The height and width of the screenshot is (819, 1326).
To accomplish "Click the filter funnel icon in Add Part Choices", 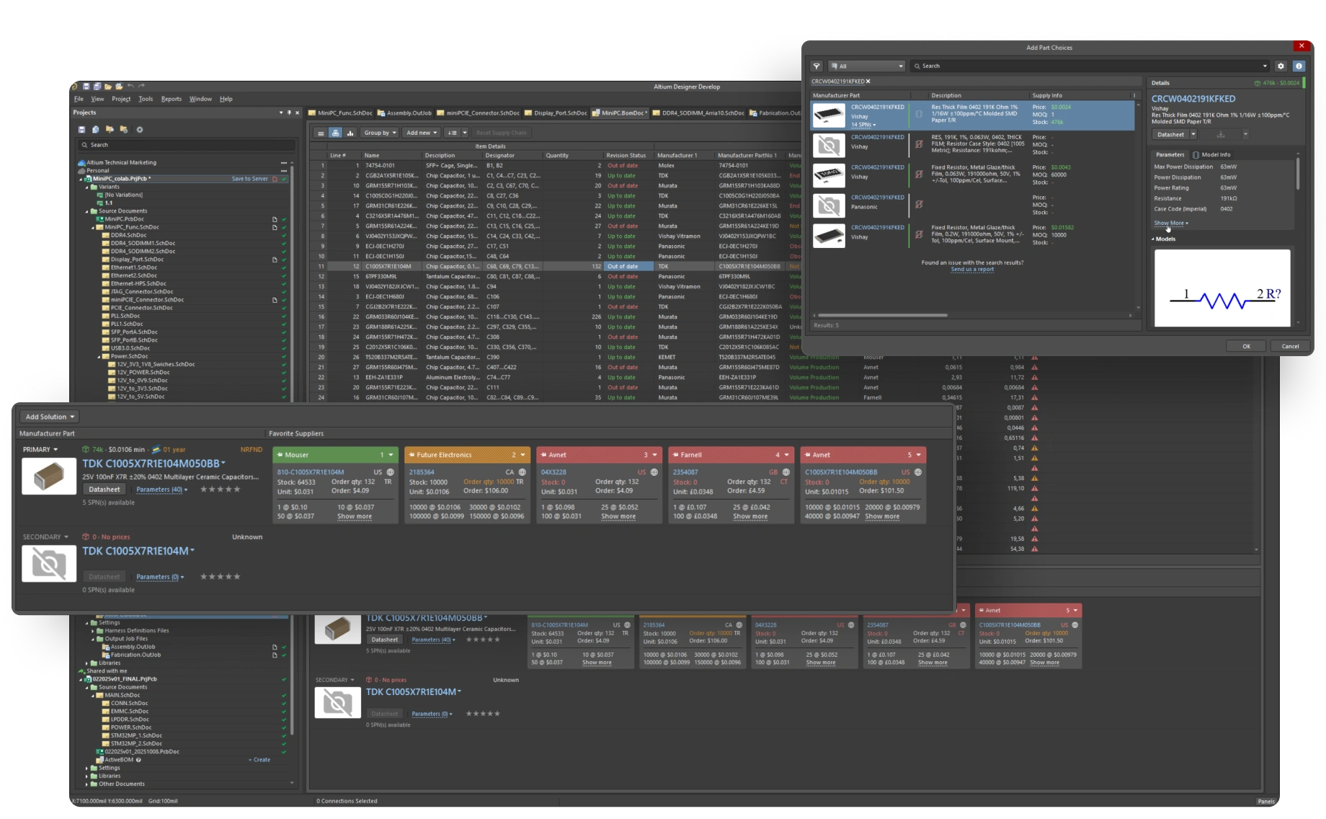I will pos(816,66).
